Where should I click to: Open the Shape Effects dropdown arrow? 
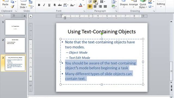tap(153, 7)
